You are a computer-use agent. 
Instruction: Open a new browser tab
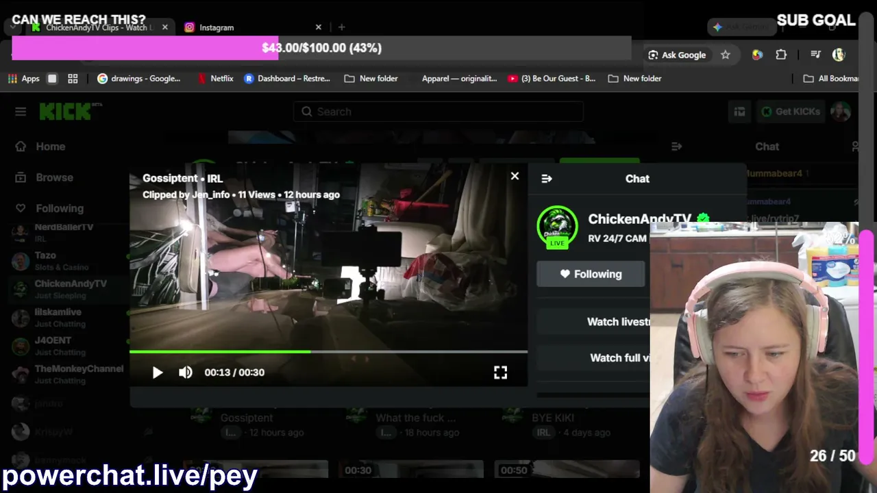[x=342, y=27]
